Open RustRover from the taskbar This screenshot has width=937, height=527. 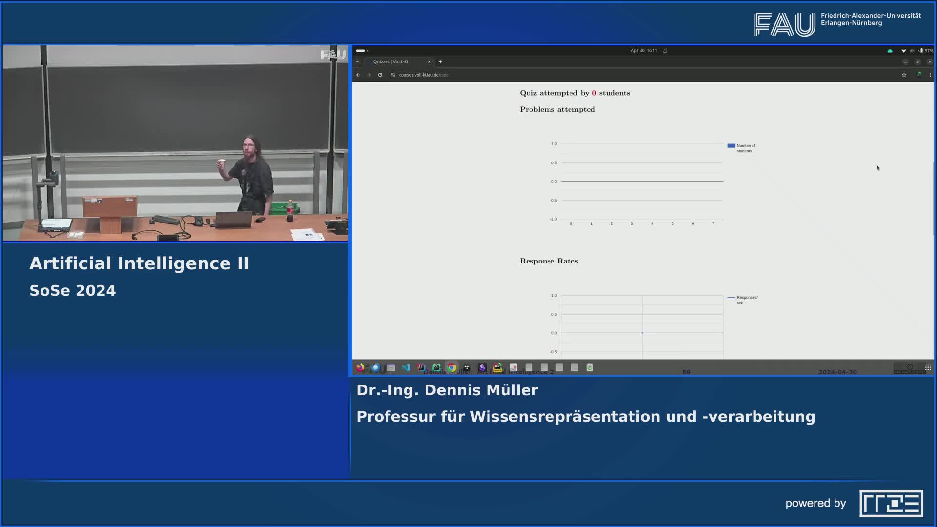496,367
